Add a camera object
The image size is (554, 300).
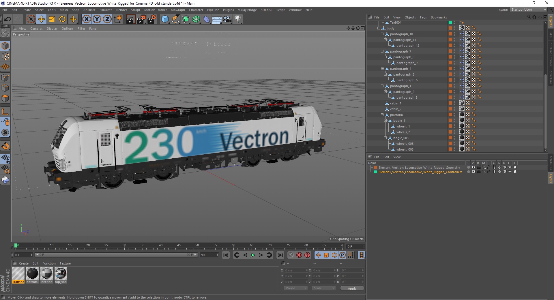click(227, 19)
